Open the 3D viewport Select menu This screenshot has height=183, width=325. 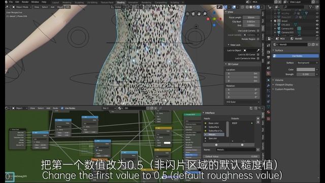pos(45,7)
